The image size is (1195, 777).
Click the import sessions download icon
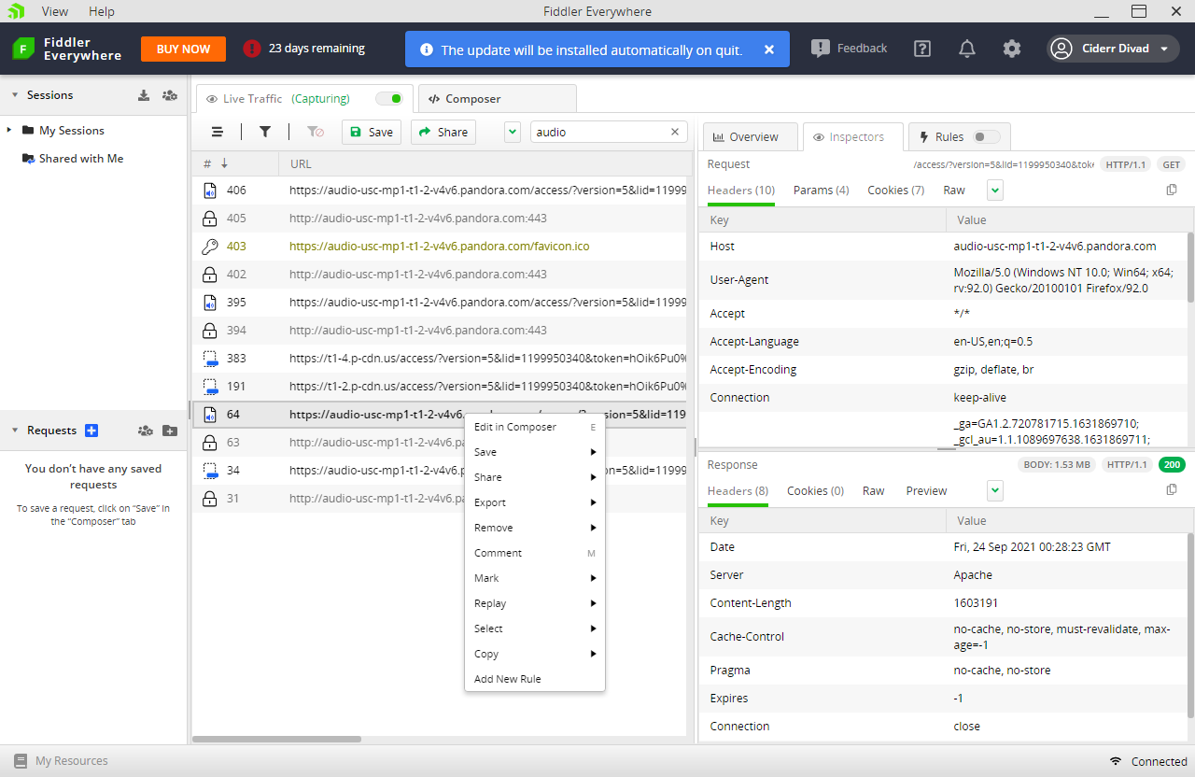144,95
